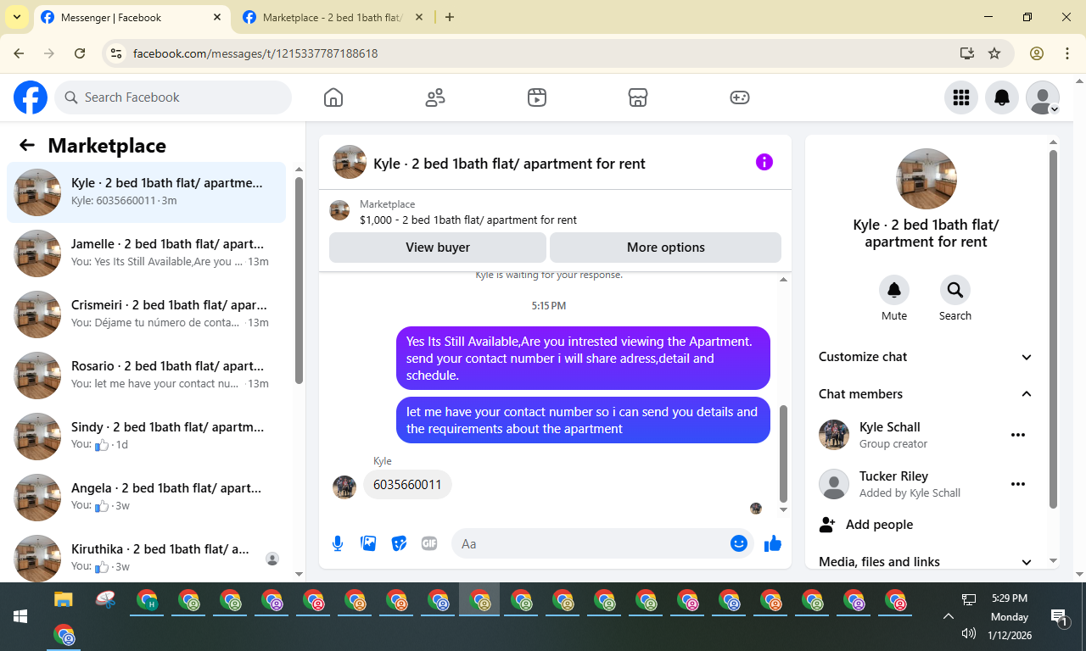Open the Marketplace storefront icon

click(638, 97)
